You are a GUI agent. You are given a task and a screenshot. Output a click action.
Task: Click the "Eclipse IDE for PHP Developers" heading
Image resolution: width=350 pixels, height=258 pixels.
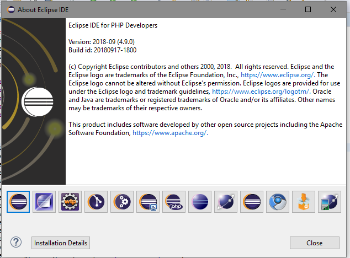pyautogui.click(x=113, y=25)
